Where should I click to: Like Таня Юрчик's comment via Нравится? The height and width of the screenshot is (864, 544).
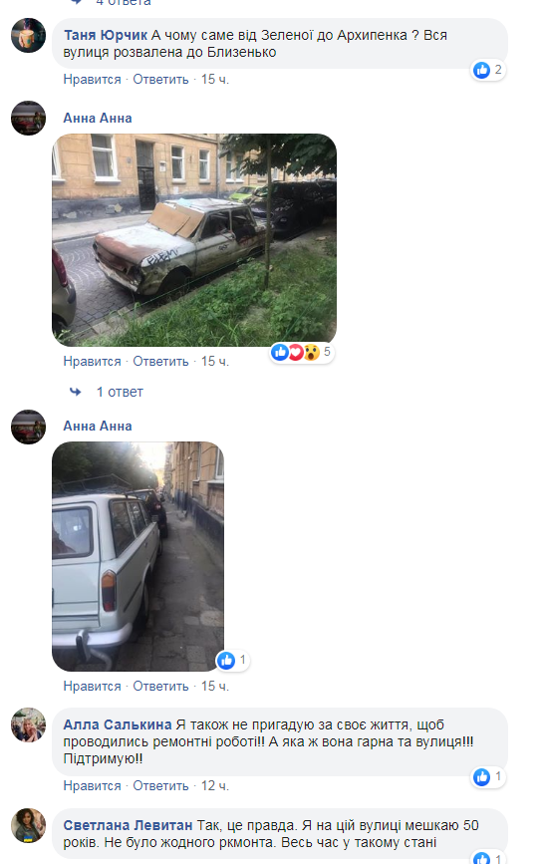point(92,80)
